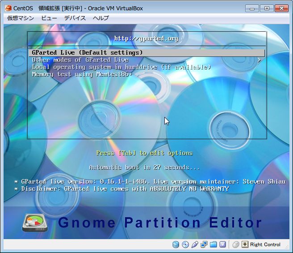Click the Gnome Partition Editor banner text

tap(160, 223)
